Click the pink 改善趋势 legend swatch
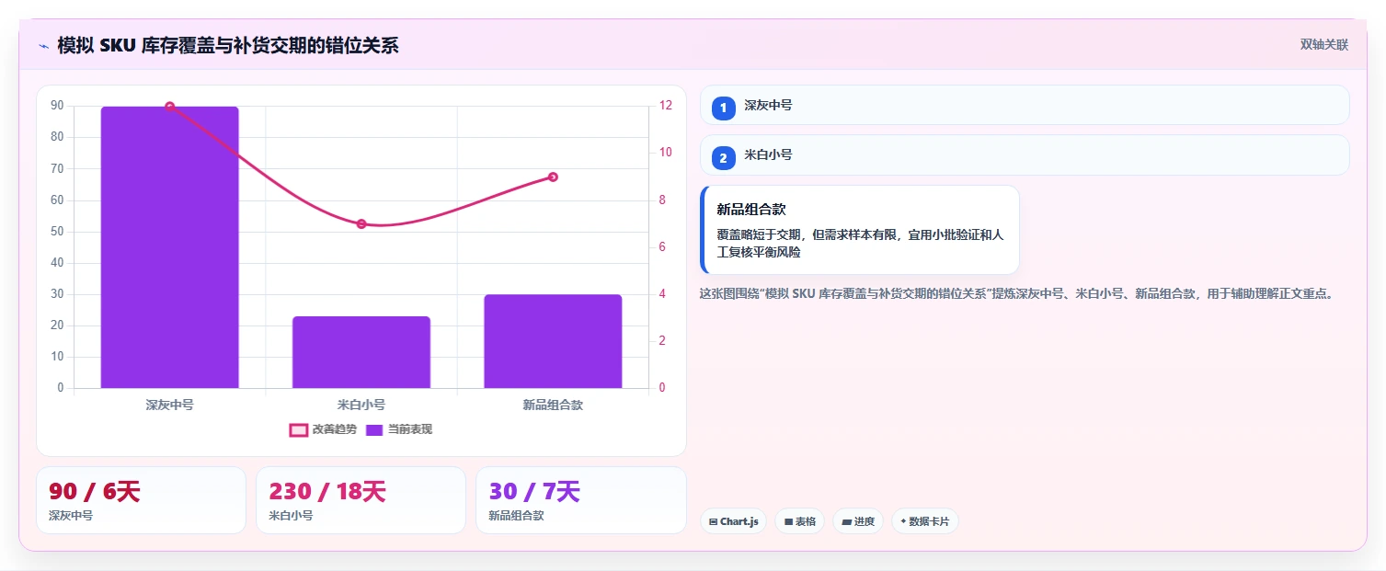Image resolution: width=1386 pixels, height=571 pixels. point(299,429)
